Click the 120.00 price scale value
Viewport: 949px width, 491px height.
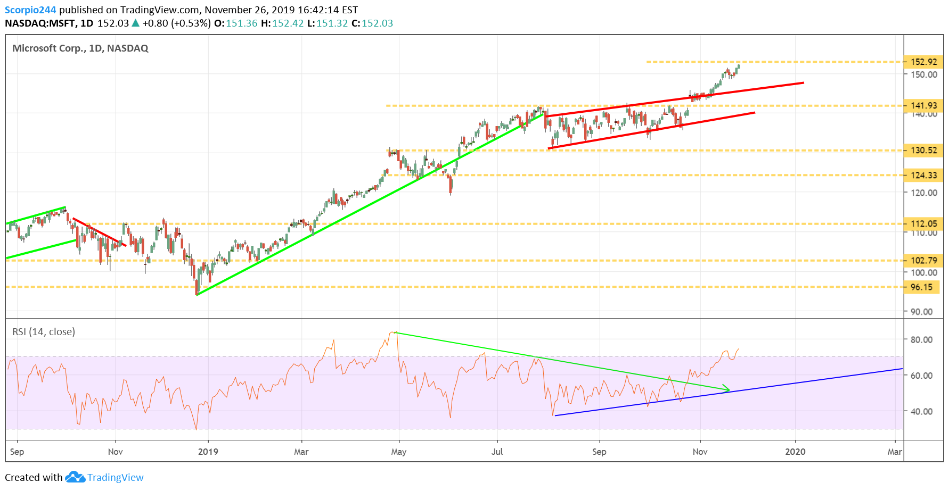(x=924, y=193)
